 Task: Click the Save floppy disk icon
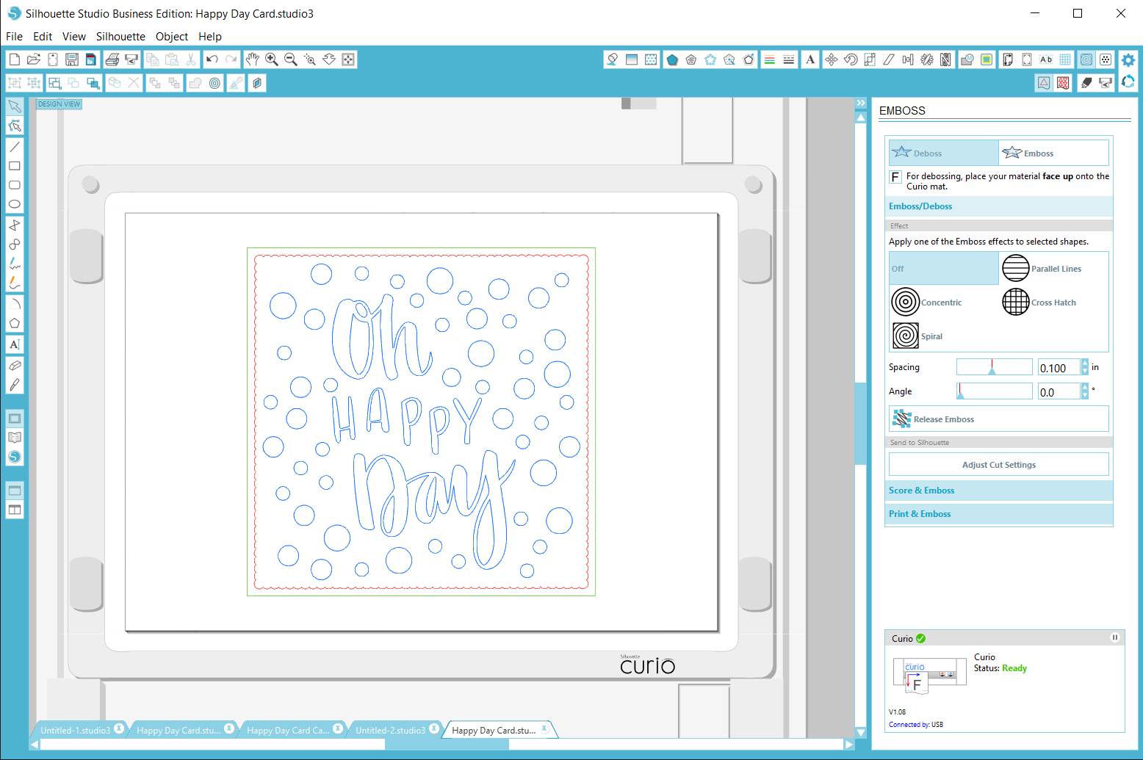click(x=71, y=59)
